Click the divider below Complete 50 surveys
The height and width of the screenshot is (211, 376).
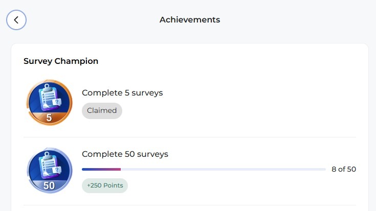[x=190, y=205]
